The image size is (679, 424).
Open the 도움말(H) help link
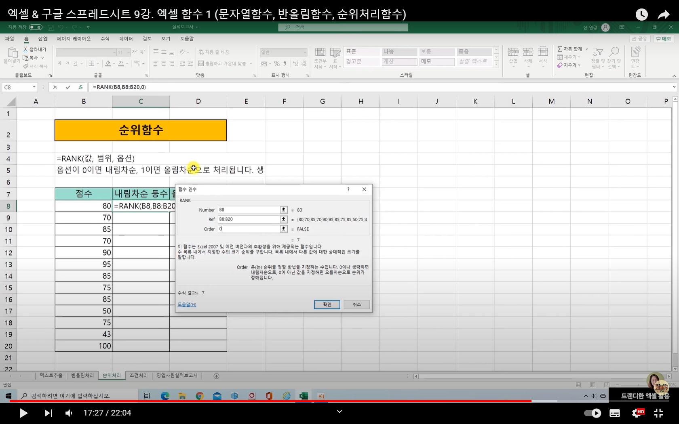pyautogui.click(x=187, y=304)
